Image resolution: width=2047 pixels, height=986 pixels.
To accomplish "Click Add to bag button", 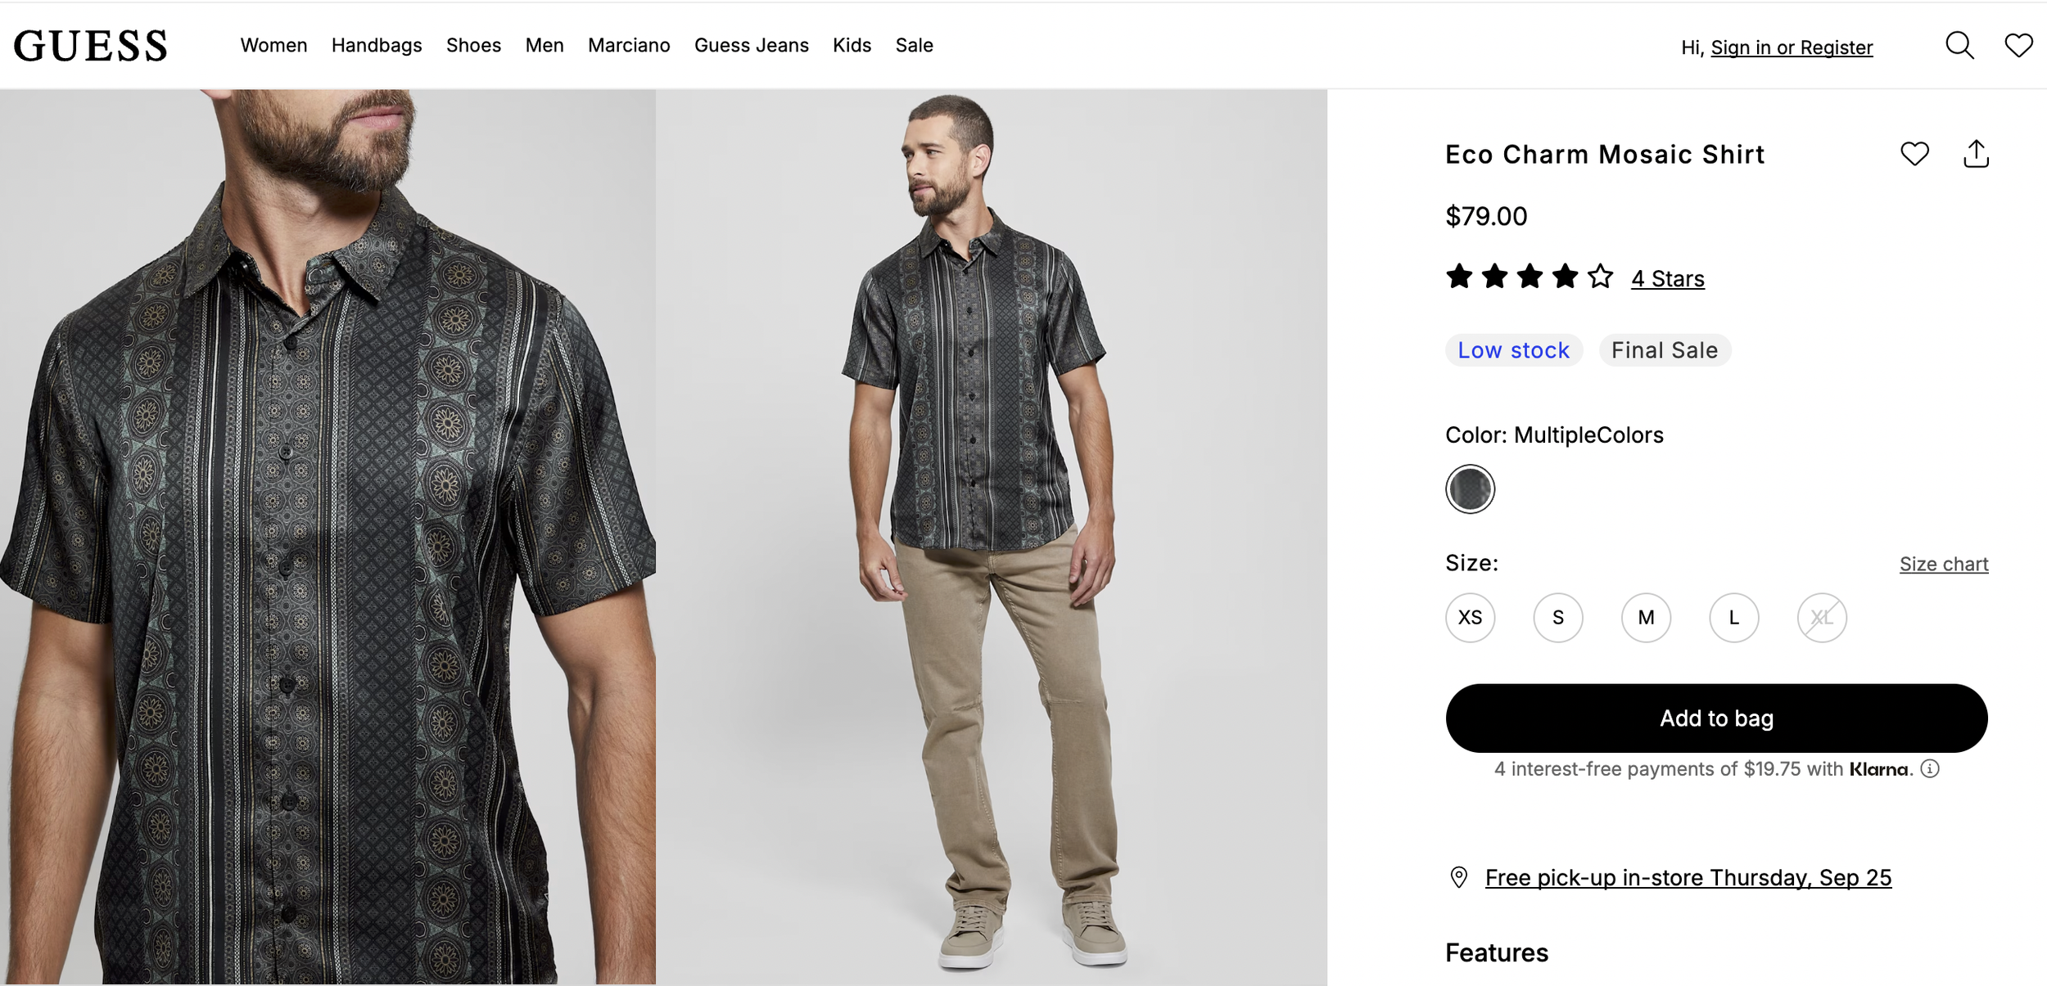I will 1716,718.
